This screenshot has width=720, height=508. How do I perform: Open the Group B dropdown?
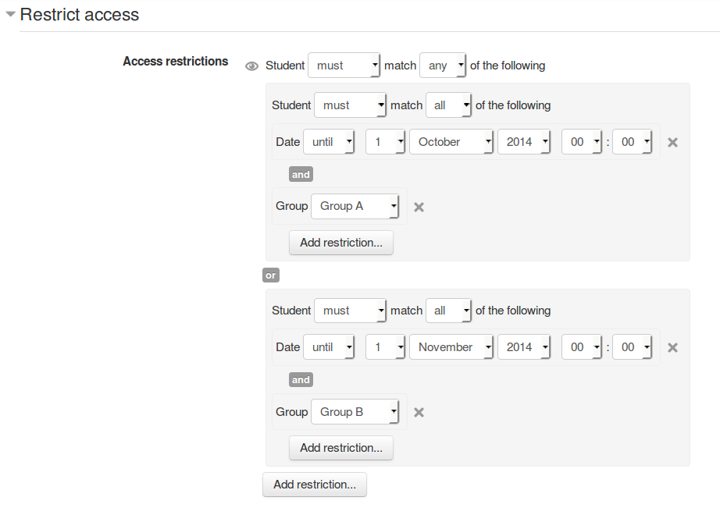point(355,412)
